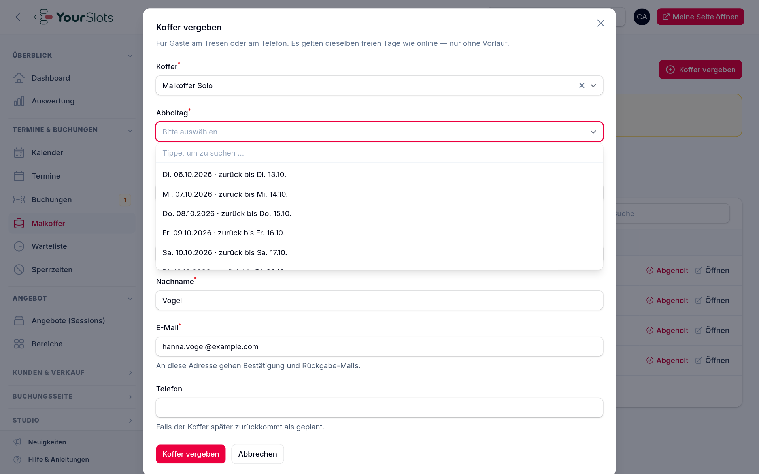Click the Warteliste clock icon
Screen dimensions: 759x474
point(19,246)
